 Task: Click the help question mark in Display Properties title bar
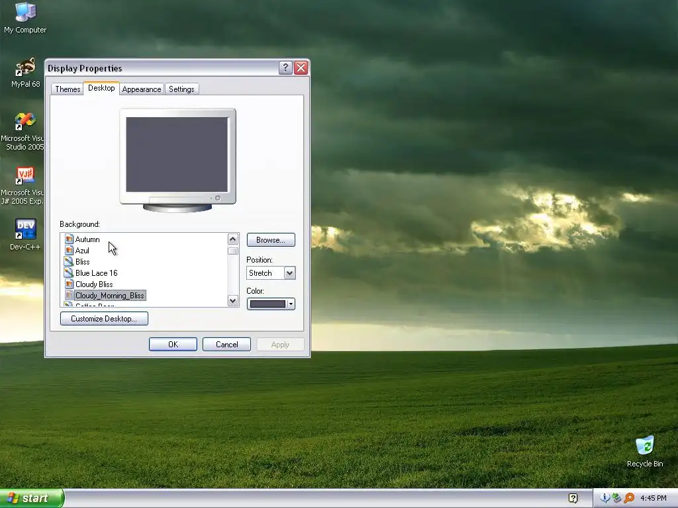(x=285, y=68)
